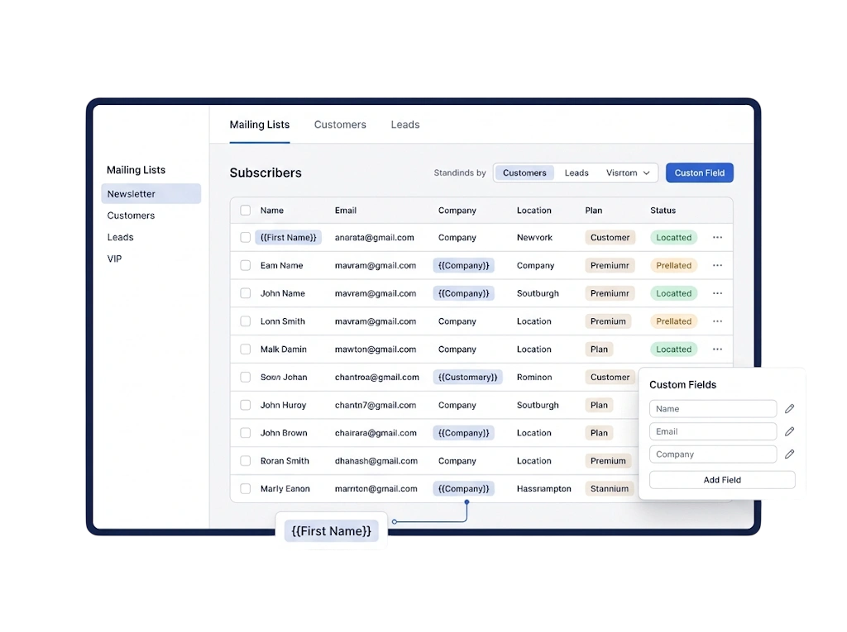
Task: Switch to the Mailing Lists tab
Action: tap(259, 125)
